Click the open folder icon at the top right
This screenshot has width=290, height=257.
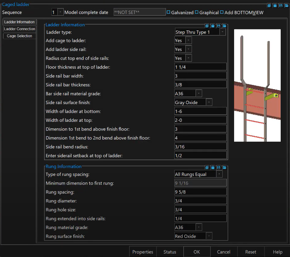tap(287, 5)
